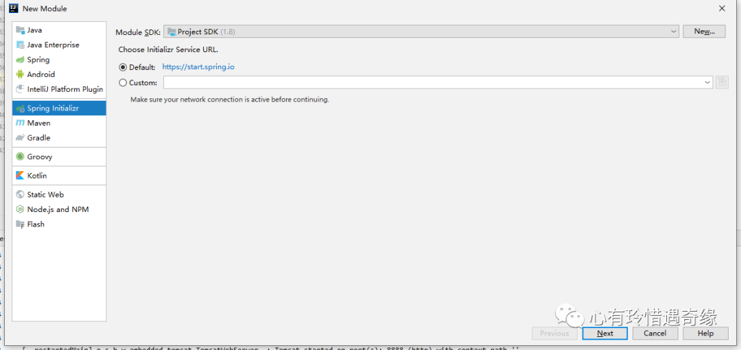Choose Android module type

point(59,74)
